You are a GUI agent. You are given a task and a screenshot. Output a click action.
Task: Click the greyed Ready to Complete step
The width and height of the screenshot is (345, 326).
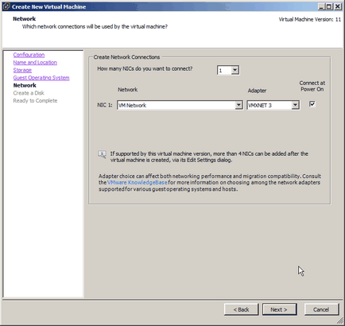pyautogui.click(x=35, y=101)
